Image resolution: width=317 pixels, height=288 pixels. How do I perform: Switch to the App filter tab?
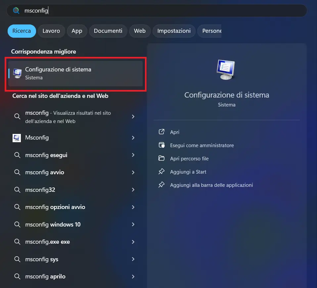77,31
